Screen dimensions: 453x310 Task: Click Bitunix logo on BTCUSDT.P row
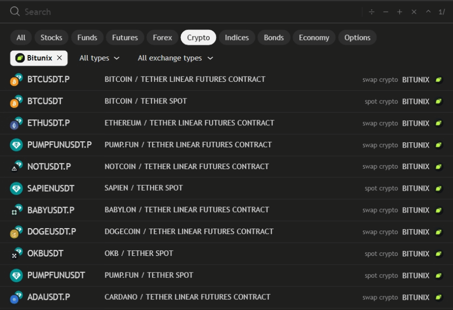(x=438, y=80)
